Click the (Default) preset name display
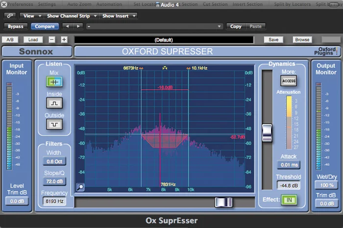 [164, 40]
